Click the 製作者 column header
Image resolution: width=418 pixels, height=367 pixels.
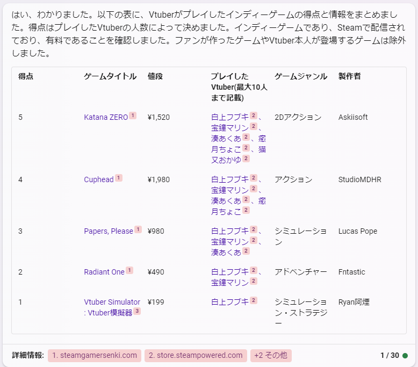pos(349,76)
